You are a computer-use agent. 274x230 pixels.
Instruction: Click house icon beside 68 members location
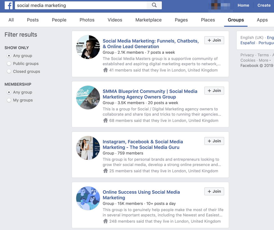point(105,120)
